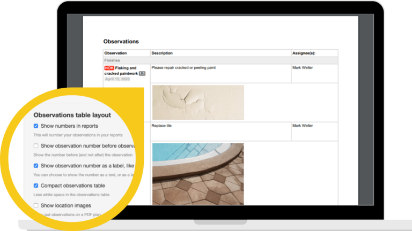Click Mark Weller in the paintwork row
Viewport: 412px width, 231px height.
click(x=303, y=67)
